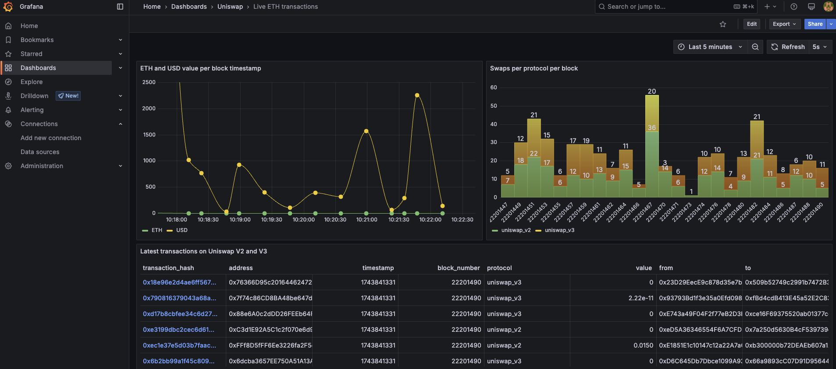Click the Refresh button

pos(788,47)
